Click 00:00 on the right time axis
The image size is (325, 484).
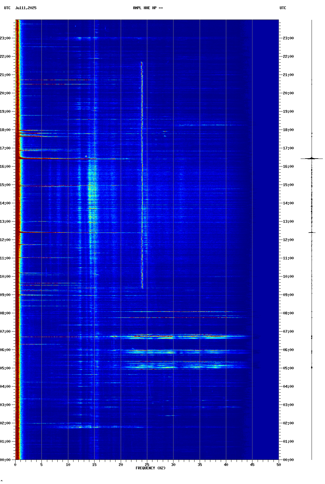[288, 460]
